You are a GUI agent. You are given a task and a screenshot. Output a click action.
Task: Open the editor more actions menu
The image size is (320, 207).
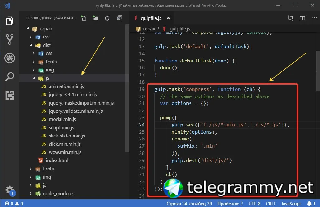tap(314, 18)
